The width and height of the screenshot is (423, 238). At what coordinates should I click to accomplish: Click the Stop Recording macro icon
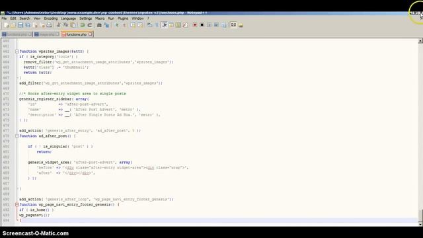(x=202, y=25)
